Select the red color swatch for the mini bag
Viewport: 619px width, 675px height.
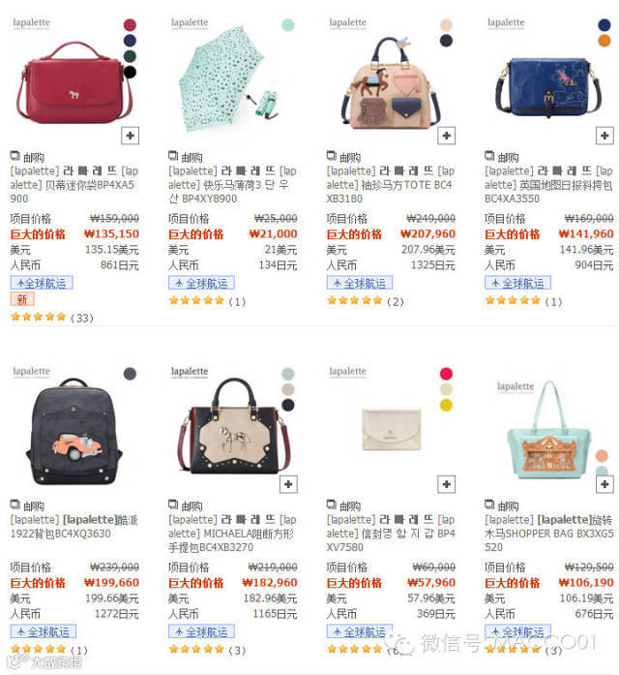point(130,25)
